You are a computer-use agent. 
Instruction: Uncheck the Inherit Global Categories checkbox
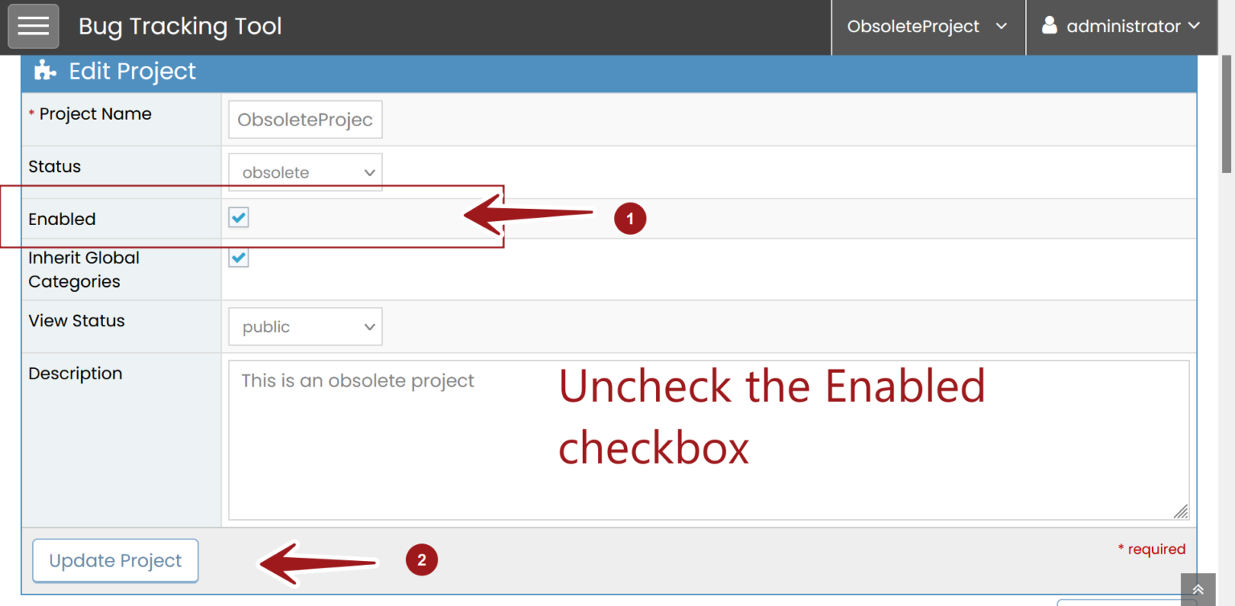click(238, 257)
